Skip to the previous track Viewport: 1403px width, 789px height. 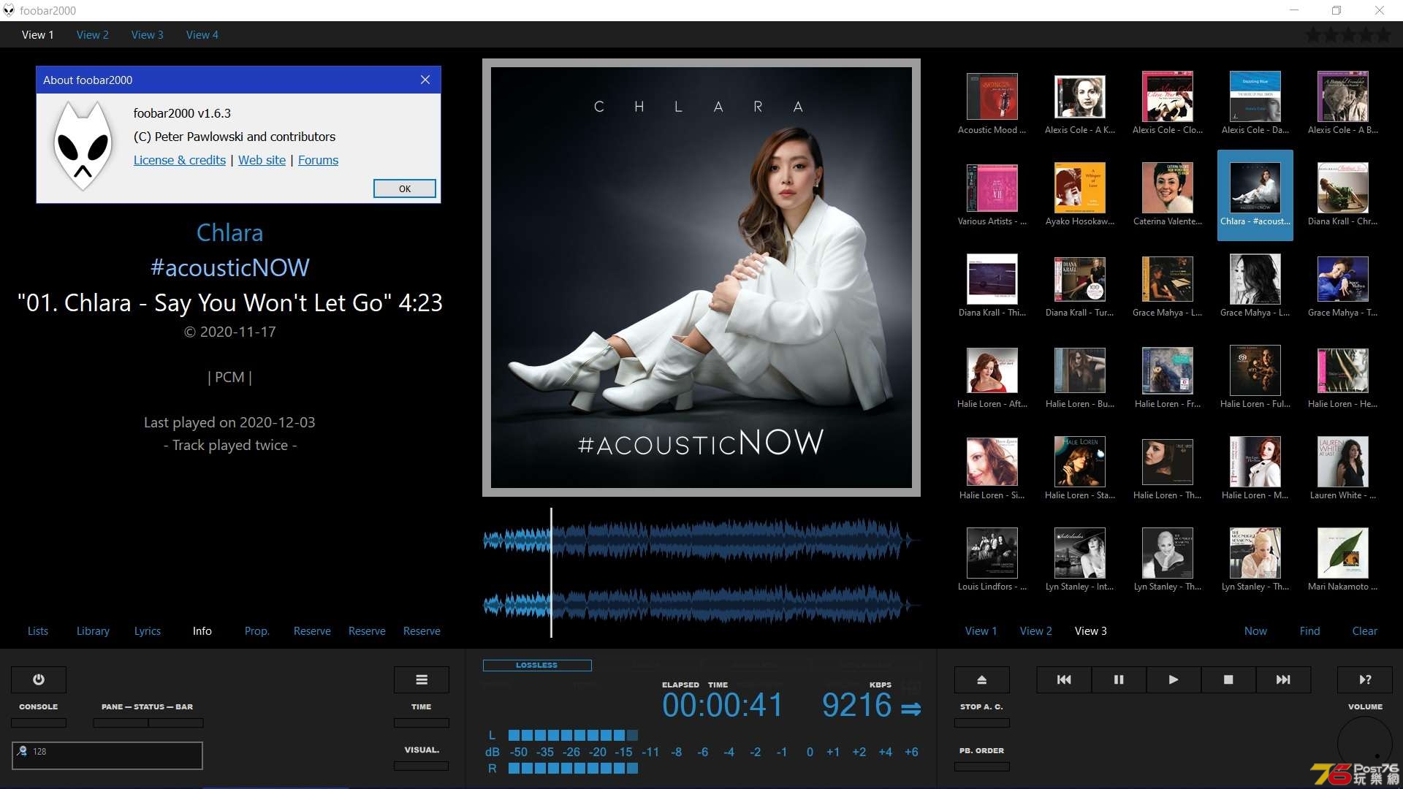1064,679
